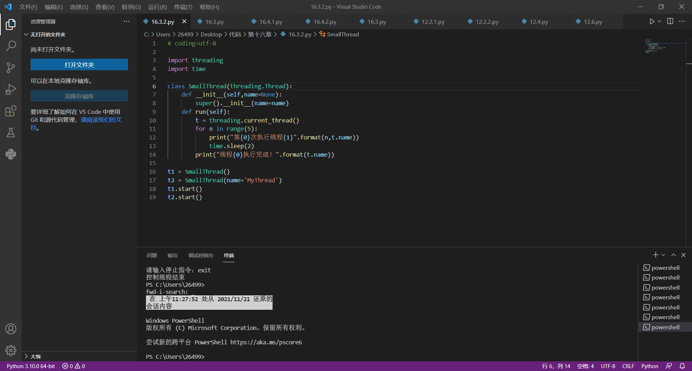Split the editor to the right
Viewport: 692px width, 371px height.
click(670, 22)
